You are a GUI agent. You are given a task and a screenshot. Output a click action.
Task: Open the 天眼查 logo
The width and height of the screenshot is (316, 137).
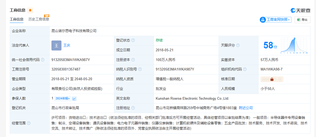300,11
